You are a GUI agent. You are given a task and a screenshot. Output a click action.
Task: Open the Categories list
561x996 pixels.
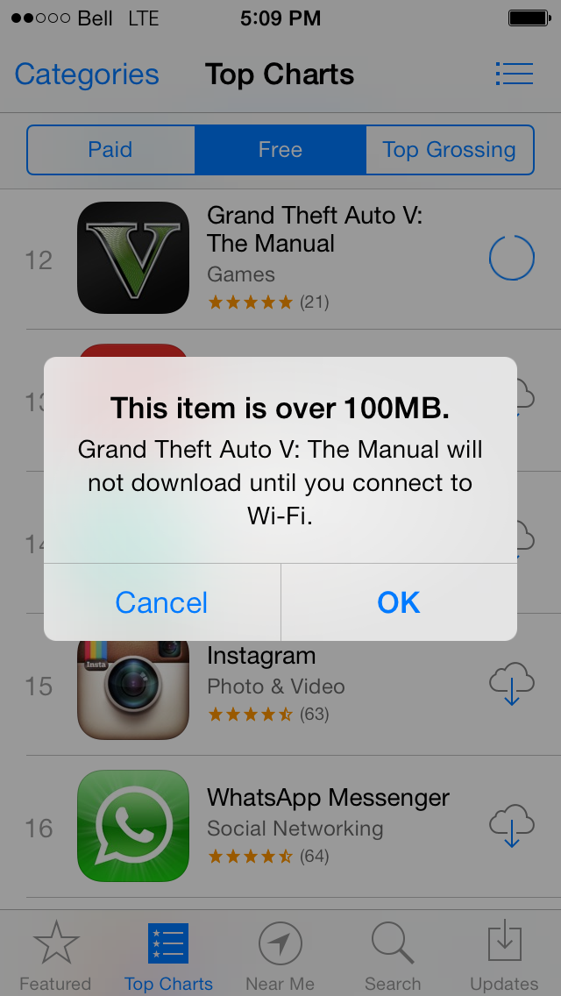[87, 75]
